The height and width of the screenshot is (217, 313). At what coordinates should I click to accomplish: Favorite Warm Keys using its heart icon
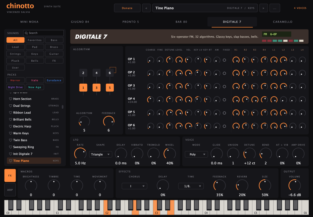click(11, 133)
